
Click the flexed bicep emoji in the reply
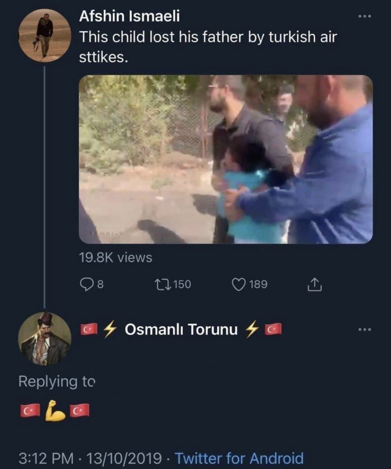point(55,410)
